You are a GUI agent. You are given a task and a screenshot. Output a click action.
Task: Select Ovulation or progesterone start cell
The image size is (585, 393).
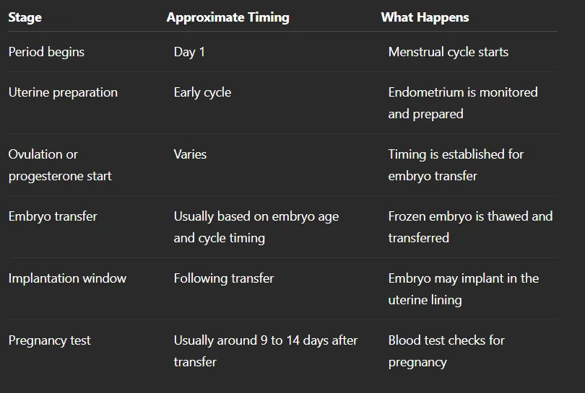tap(60, 165)
